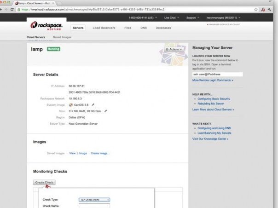Follow the Configuring Basic Security link
The width and height of the screenshot is (278, 208).
click(214, 99)
